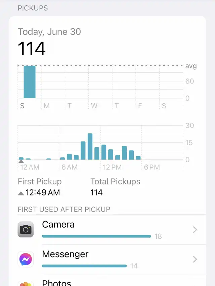Expand the Messenger row chevron

pos(195,259)
